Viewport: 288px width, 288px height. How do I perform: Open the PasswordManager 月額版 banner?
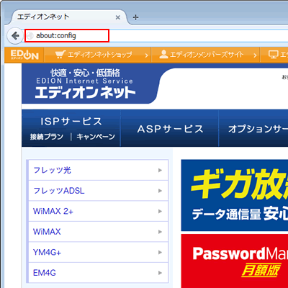(x=235, y=261)
